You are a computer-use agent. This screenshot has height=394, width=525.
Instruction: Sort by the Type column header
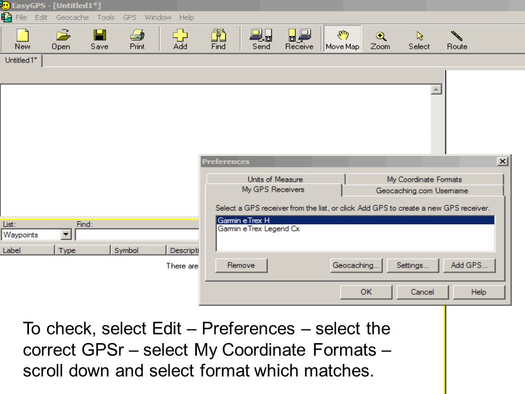pyautogui.click(x=83, y=250)
